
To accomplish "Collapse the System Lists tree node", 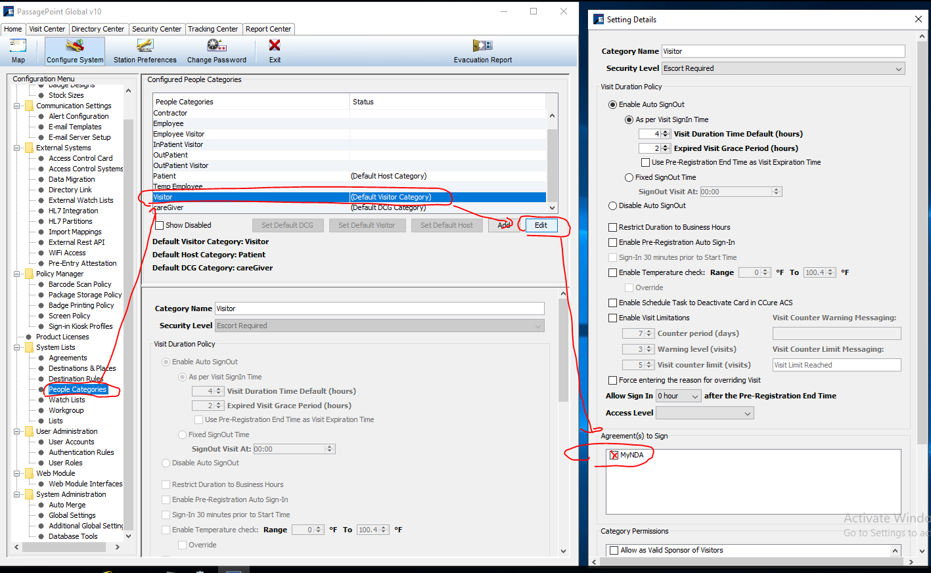I will click(x=17, y=347).
